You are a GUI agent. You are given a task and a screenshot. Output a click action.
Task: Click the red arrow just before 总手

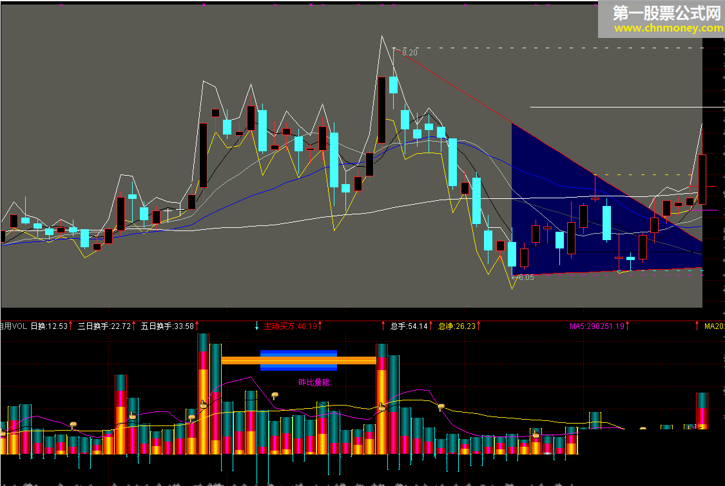pyautogui.click(x=383, y=326)
